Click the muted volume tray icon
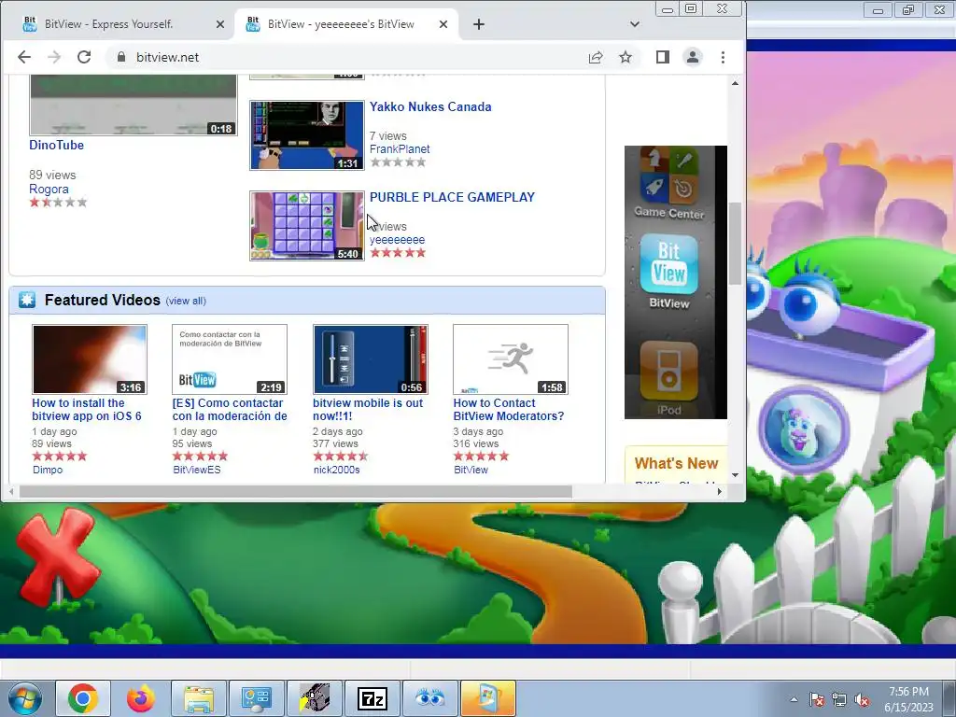Image resolution: width=956 pixels, height=717 pixels. (x=862, y=700)
